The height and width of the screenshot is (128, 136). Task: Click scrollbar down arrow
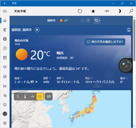134,126
